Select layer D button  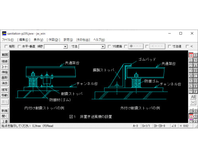[x=196, y=81]
